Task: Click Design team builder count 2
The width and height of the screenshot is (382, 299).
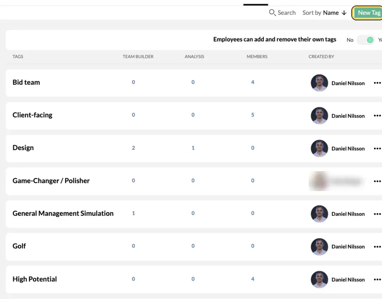Action: click(134, 148)
